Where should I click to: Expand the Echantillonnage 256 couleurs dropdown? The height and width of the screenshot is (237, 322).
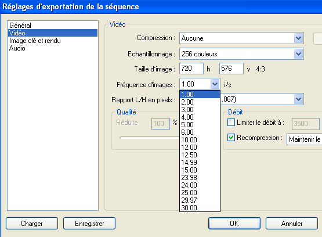(298, 54)
